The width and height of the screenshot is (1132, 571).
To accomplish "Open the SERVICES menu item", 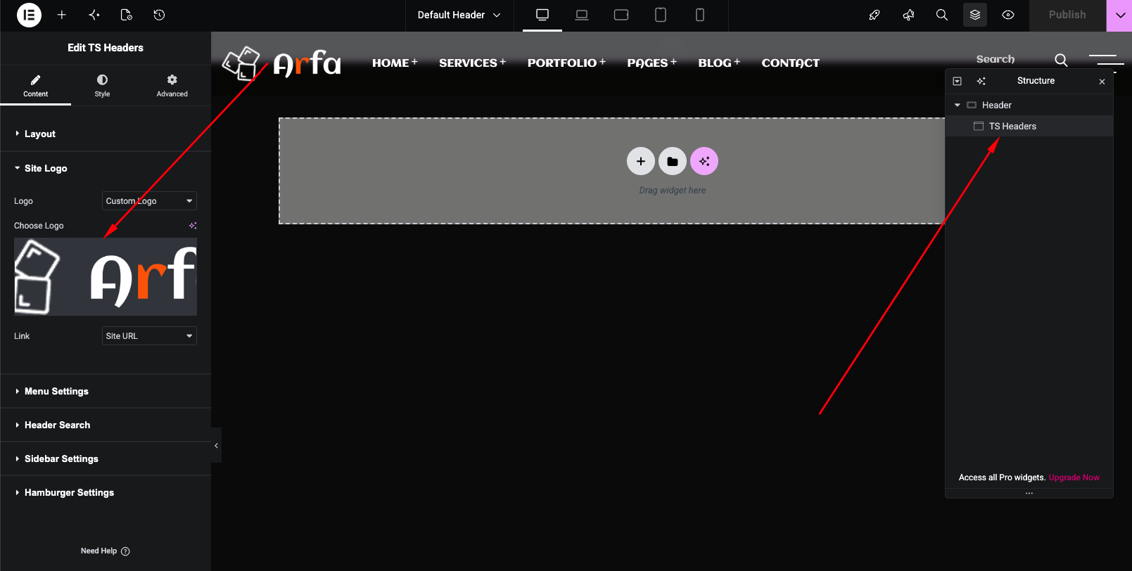I will pos(472,63).
